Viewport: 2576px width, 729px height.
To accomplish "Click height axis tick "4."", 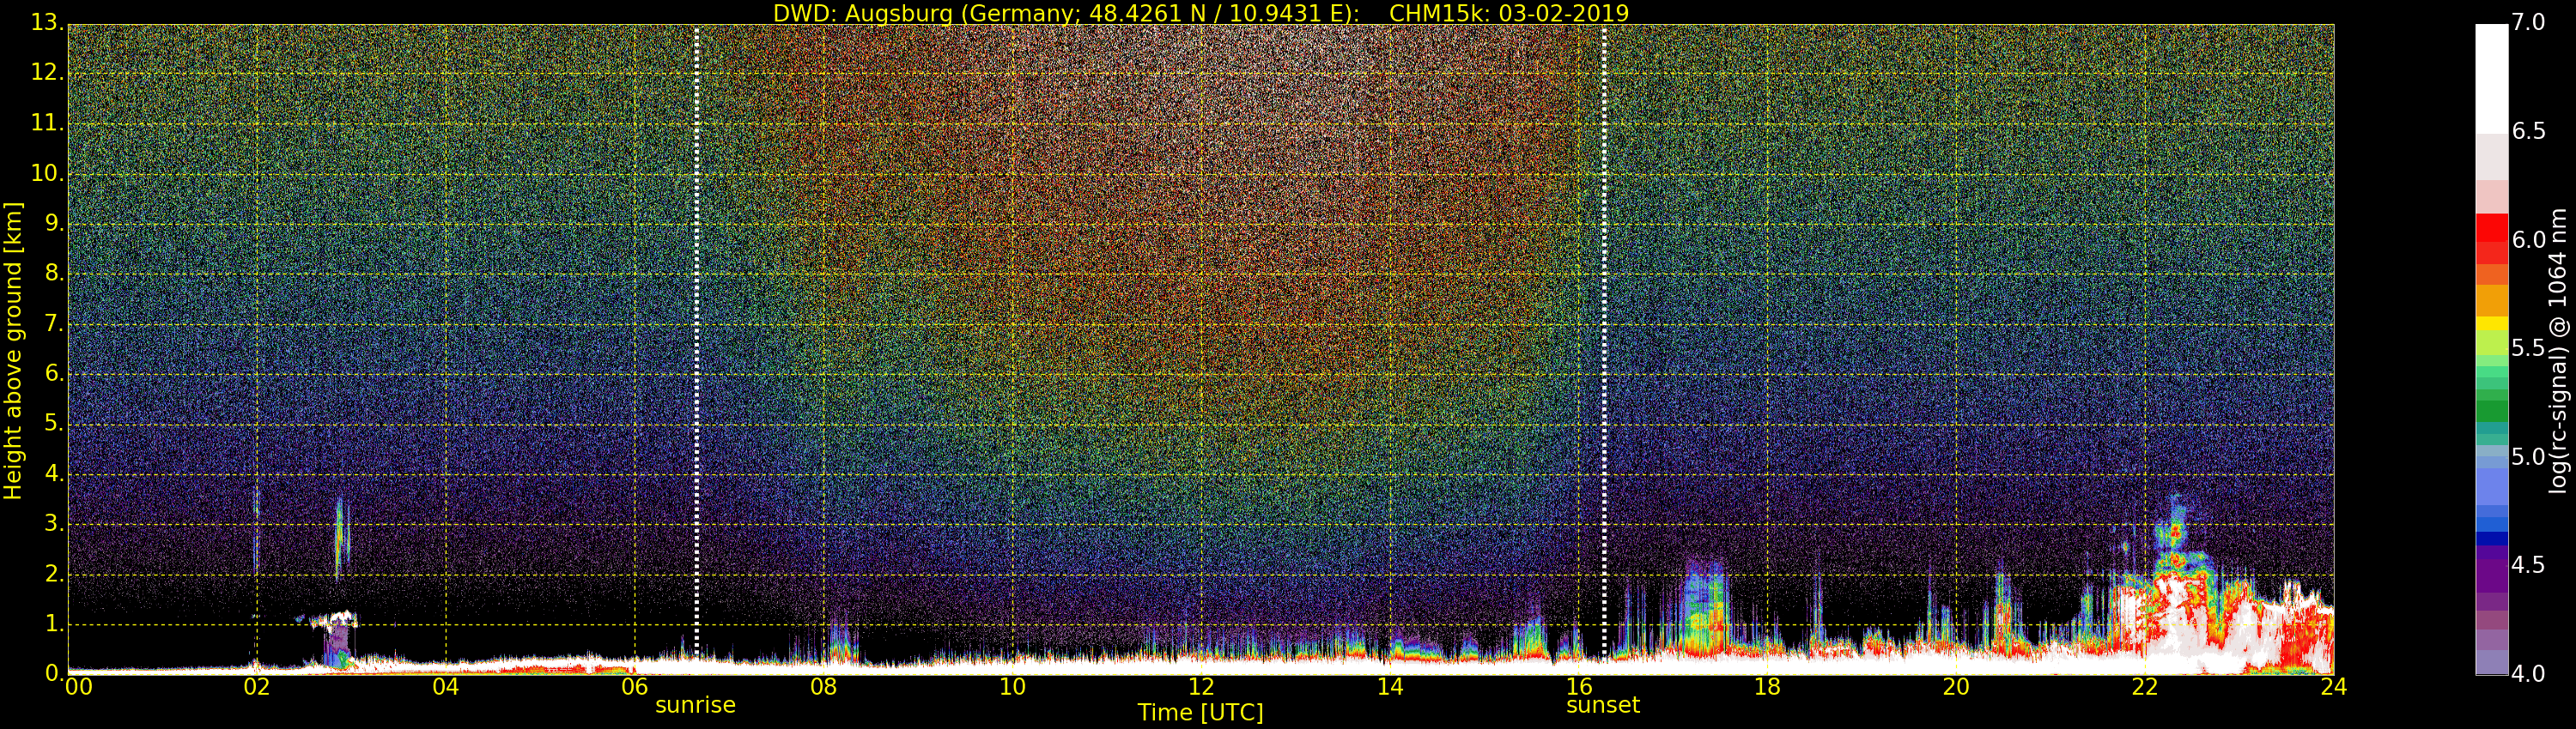I will [54, 473].
